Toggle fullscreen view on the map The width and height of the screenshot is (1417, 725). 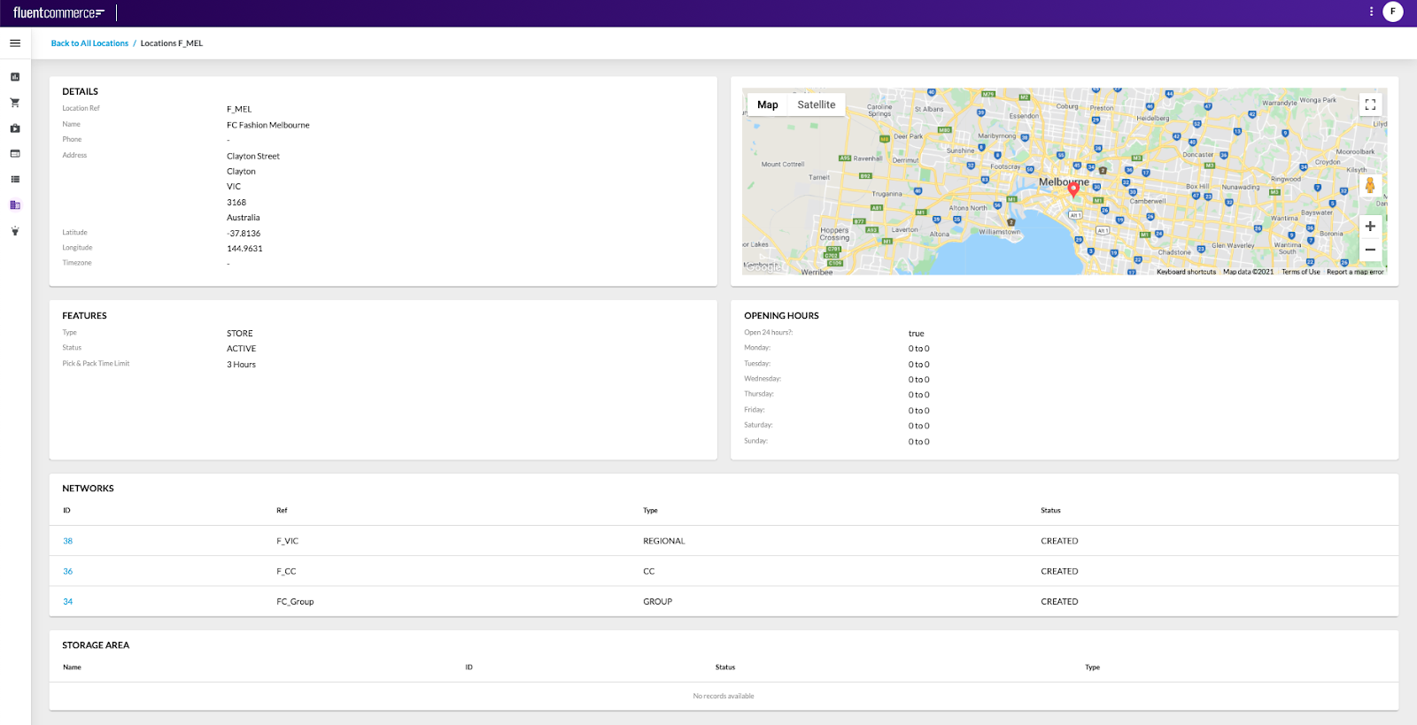[x=1370, y=104]
